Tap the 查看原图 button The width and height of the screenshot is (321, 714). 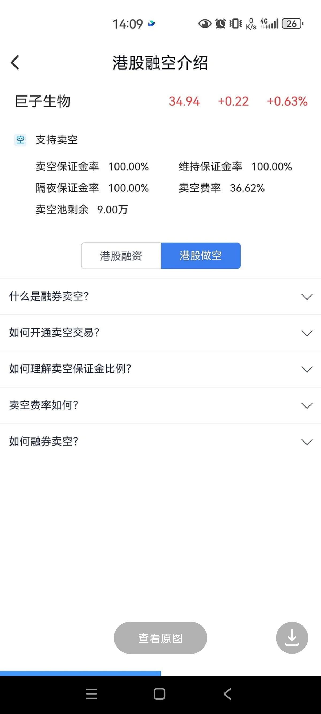[x=160, y=638]
